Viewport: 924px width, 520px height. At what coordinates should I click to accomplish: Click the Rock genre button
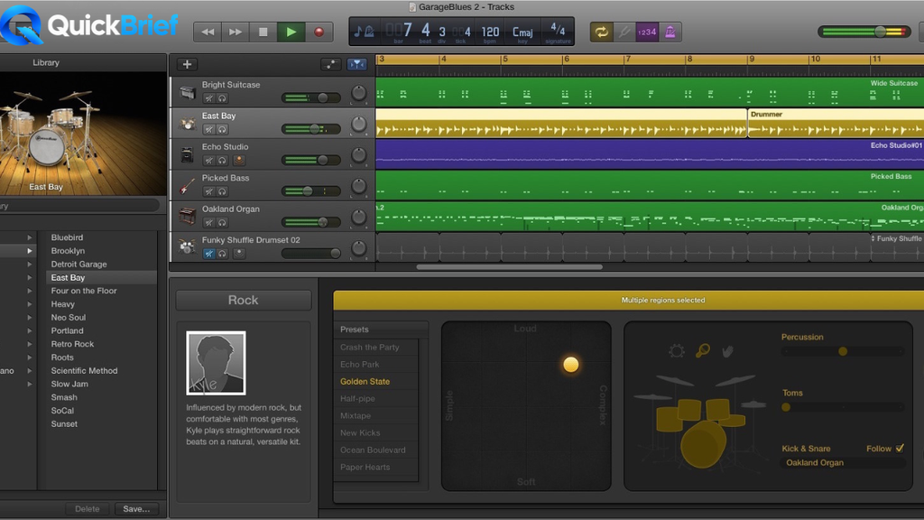coord(244,300)
